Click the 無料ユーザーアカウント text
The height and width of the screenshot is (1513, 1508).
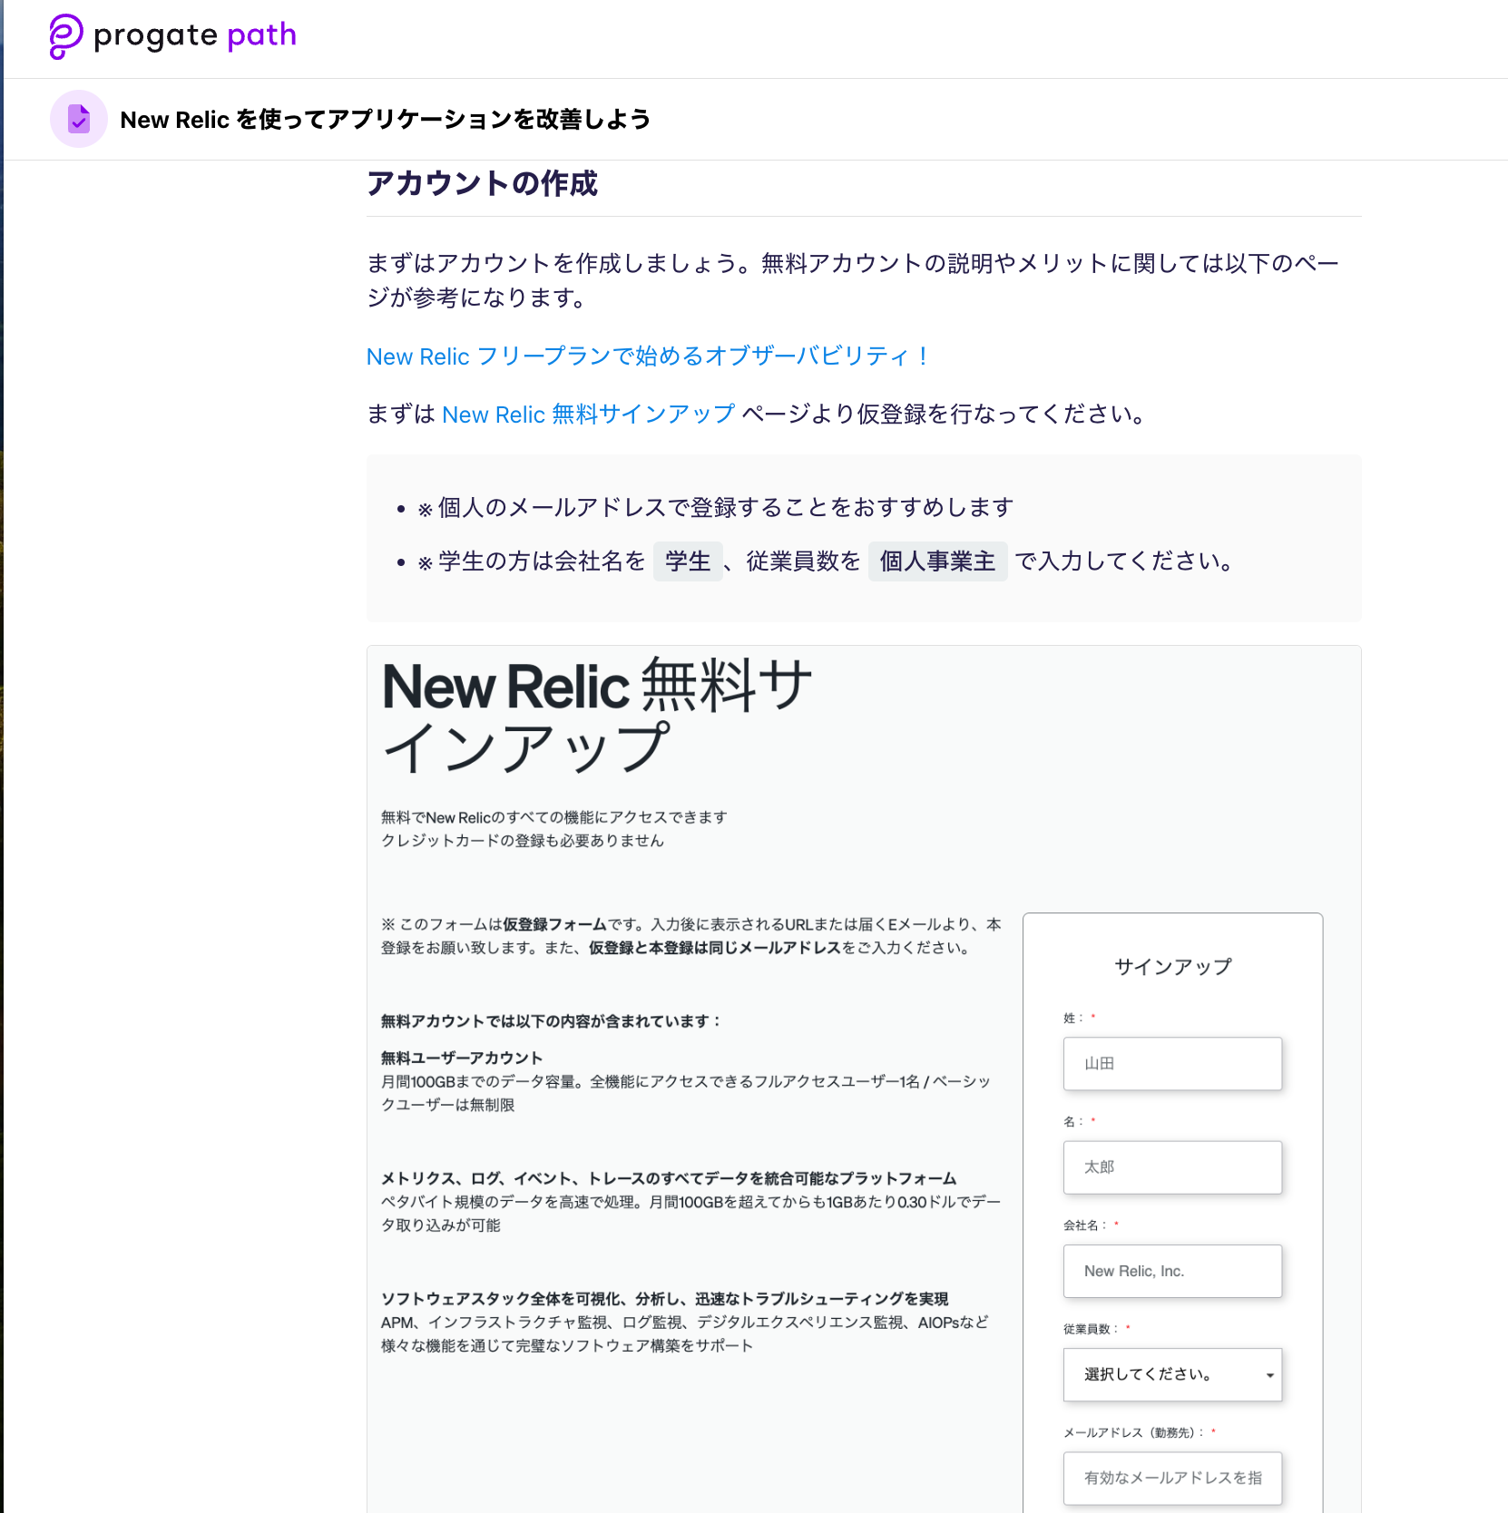coord(462,1058)
